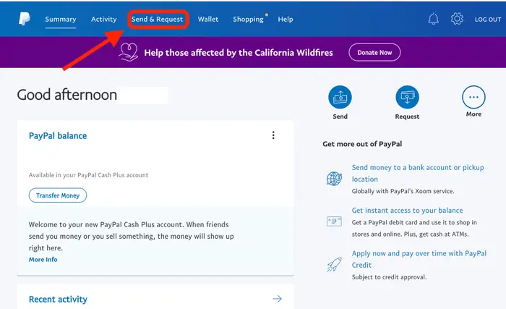
Task: Click the rocket PayPal Credit icon
Action: coord(334,264)
